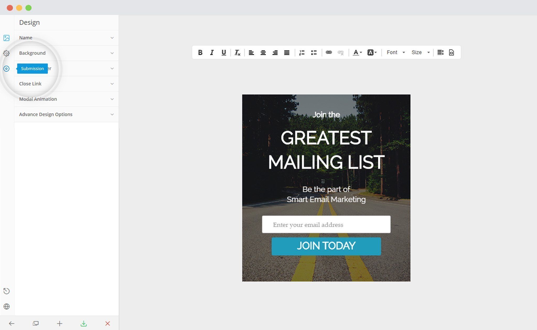Insert a bulleted list

tap(314, 52)
